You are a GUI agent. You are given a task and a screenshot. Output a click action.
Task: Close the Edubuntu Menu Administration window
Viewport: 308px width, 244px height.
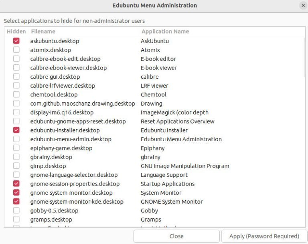[303, 6]
